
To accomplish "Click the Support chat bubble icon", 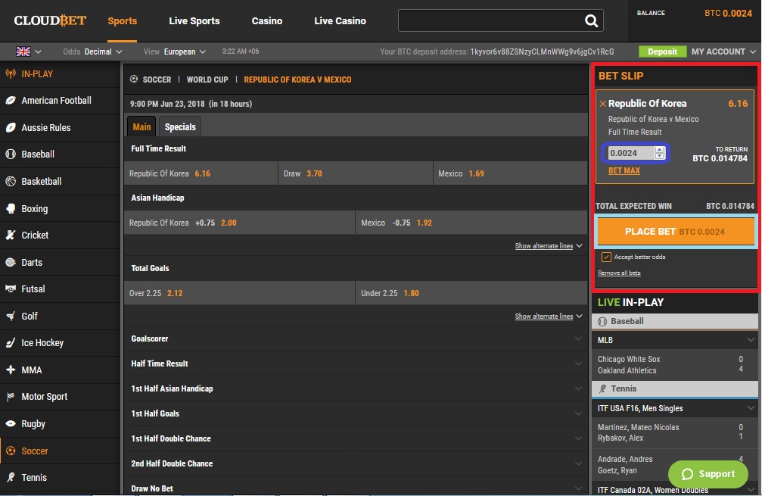I will [687, 474].
